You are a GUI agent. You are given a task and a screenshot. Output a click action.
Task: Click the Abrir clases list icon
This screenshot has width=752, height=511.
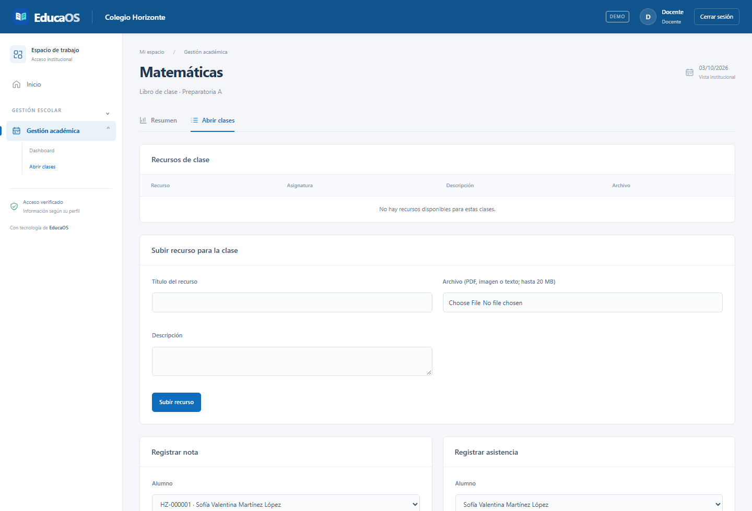[194, 120]
